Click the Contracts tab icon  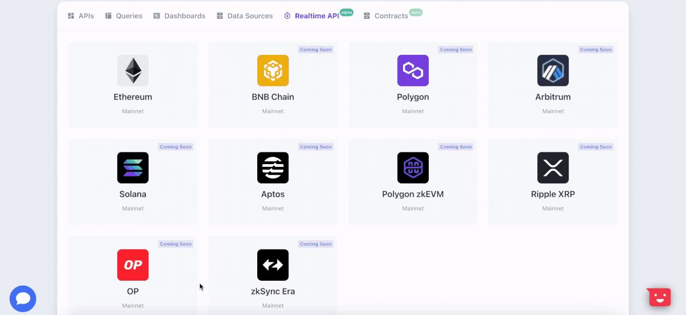pos(366,16)
